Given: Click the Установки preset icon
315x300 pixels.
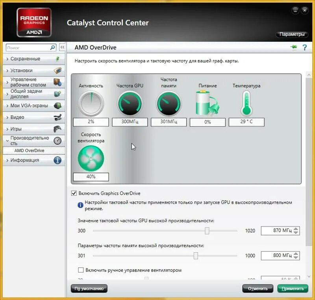Looking at the screenshot, I should 57,71.
